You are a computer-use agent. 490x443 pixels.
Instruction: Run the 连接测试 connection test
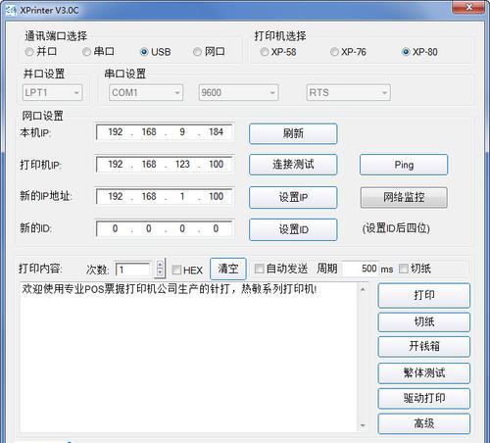293,165
